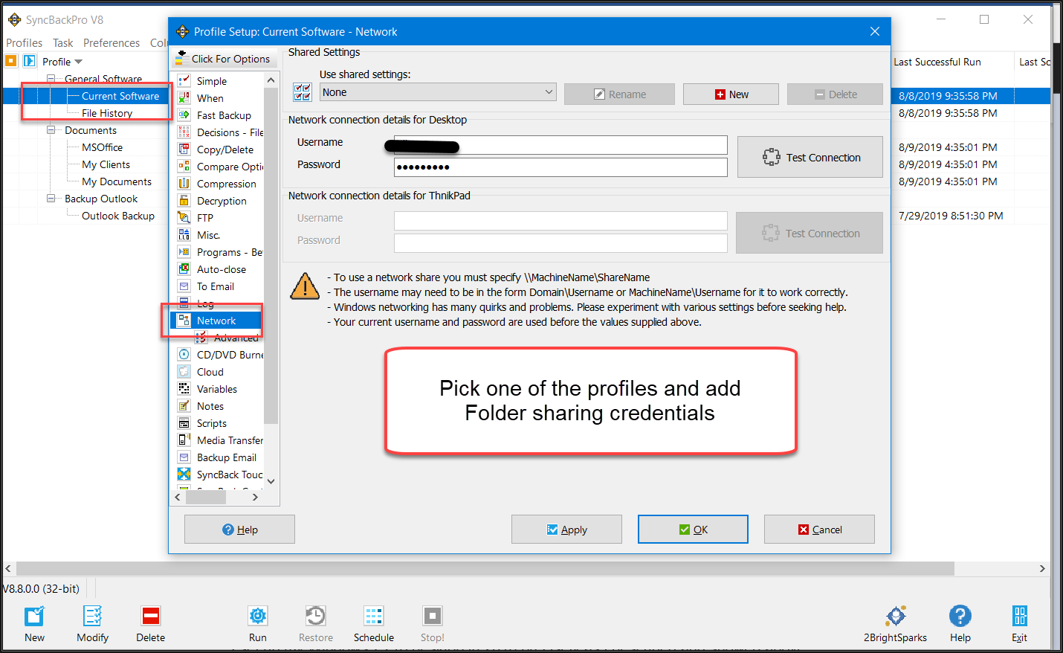This screenshot has height=653, width=1063.
Task: Select the Advanced network sub-item
Action: point(236,338)
